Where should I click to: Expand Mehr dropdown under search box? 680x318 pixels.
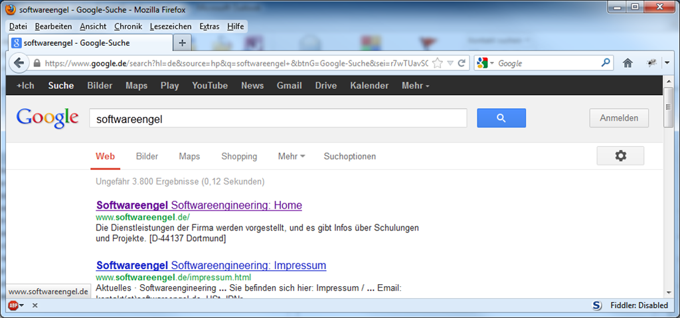[292, 157]
